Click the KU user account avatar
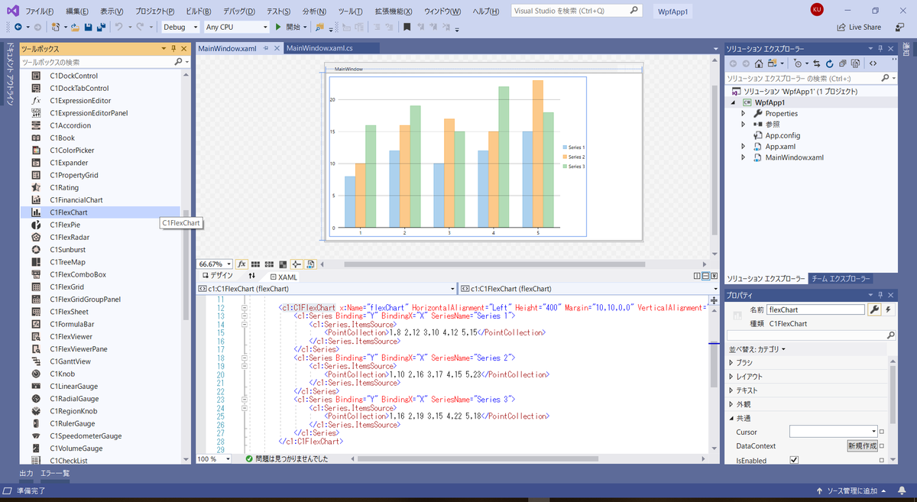The height and width of the screenshot is (502, 917). (x=816, y=9)
